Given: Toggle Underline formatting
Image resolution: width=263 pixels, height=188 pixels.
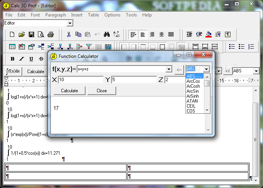Looking at the screenshot, I should tap(31, 59).
